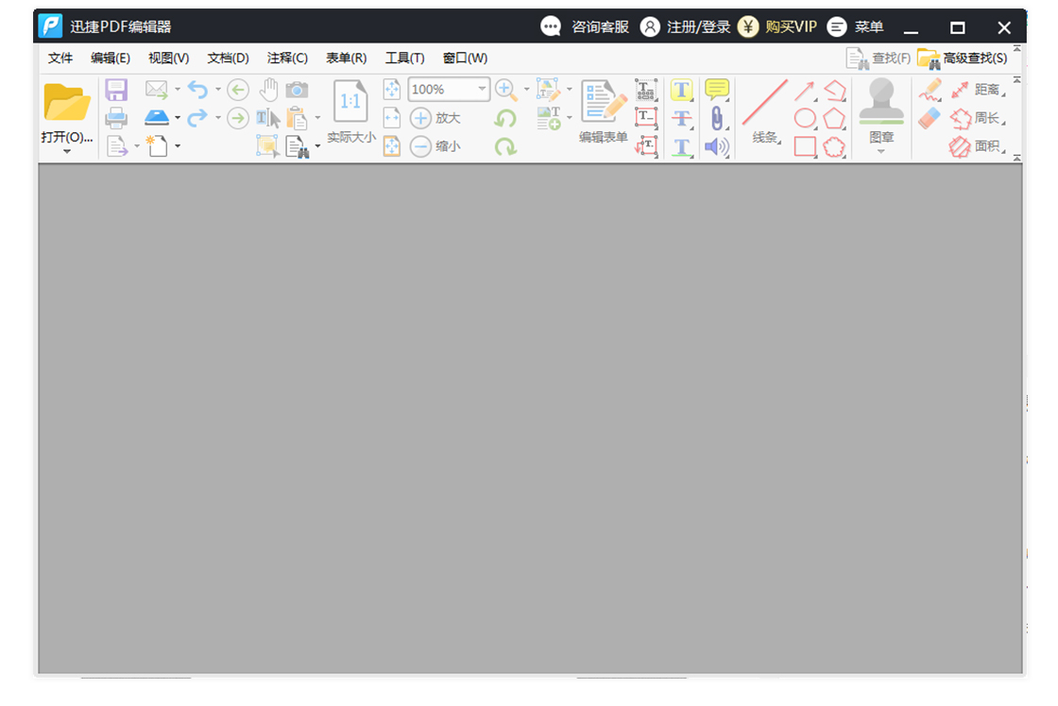
Task: Click the 面积 area measure tool
Action: click(x=978, y=146)
